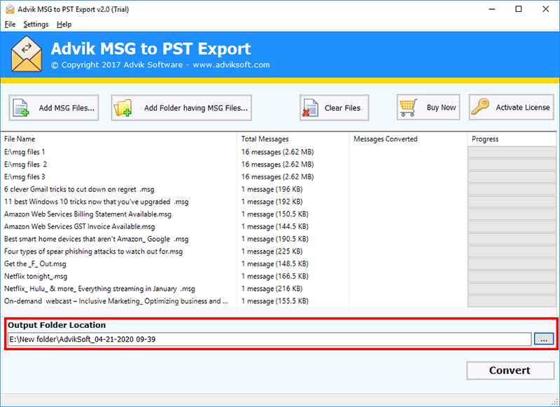Open the Settings menu
560x407 pixels.
[x=36, y=25]
